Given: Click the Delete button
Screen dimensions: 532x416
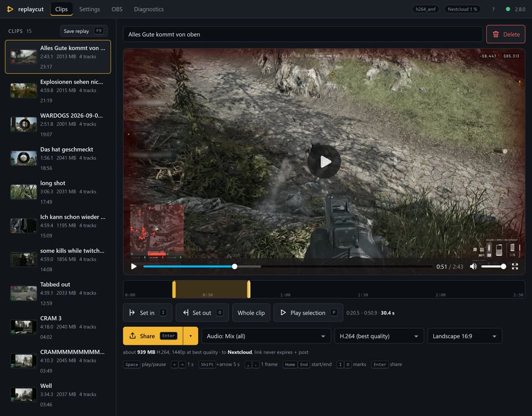Looking at the screenshot, I should click(505, 34).
